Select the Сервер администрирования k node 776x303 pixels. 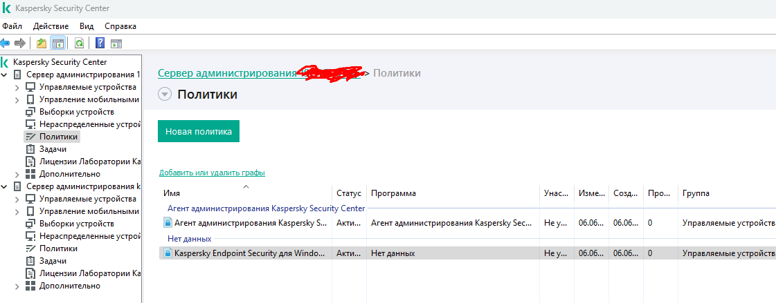tap(82, 186)
